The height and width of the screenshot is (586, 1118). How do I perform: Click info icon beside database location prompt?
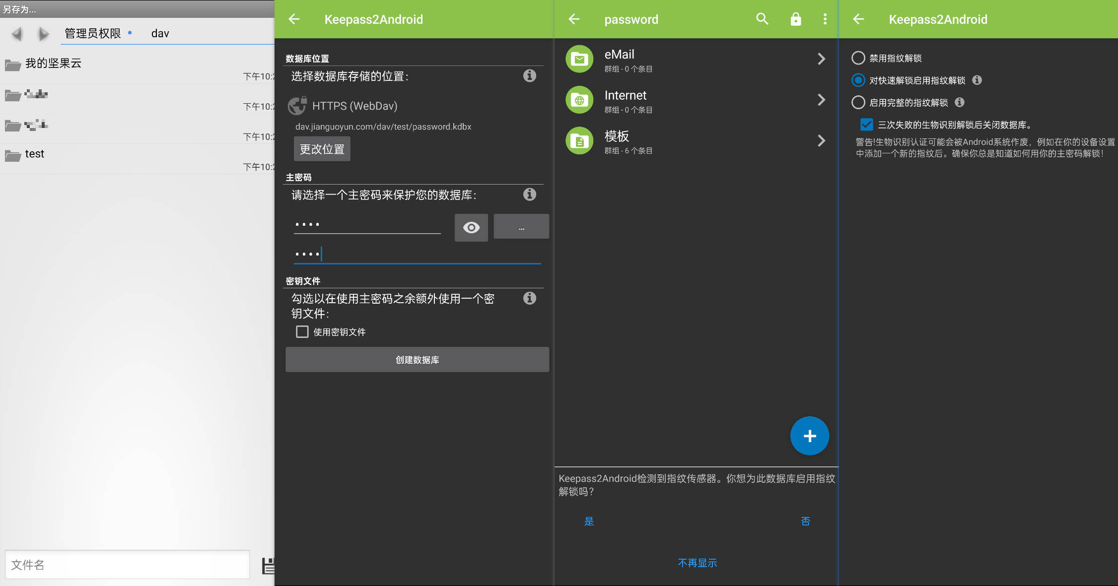[x=530, y=76]
